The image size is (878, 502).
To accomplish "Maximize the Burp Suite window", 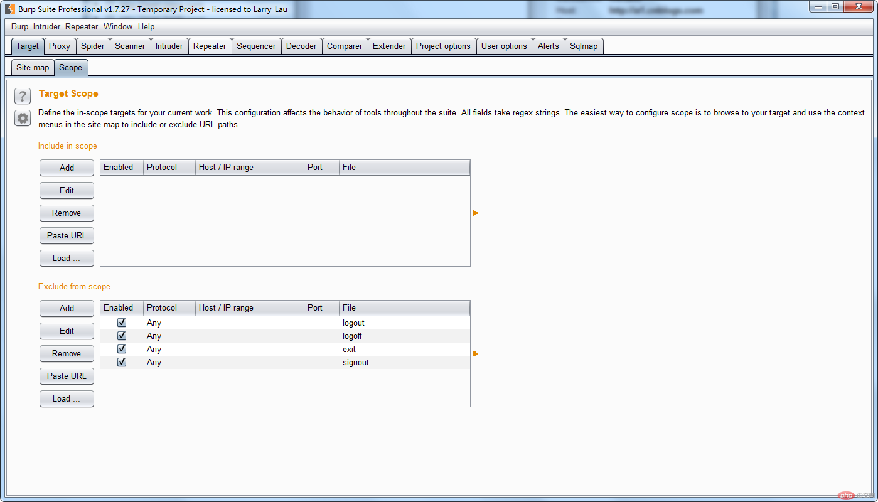I will coord(835,6).
